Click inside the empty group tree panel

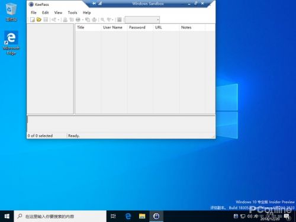click(x=50, y=69)
